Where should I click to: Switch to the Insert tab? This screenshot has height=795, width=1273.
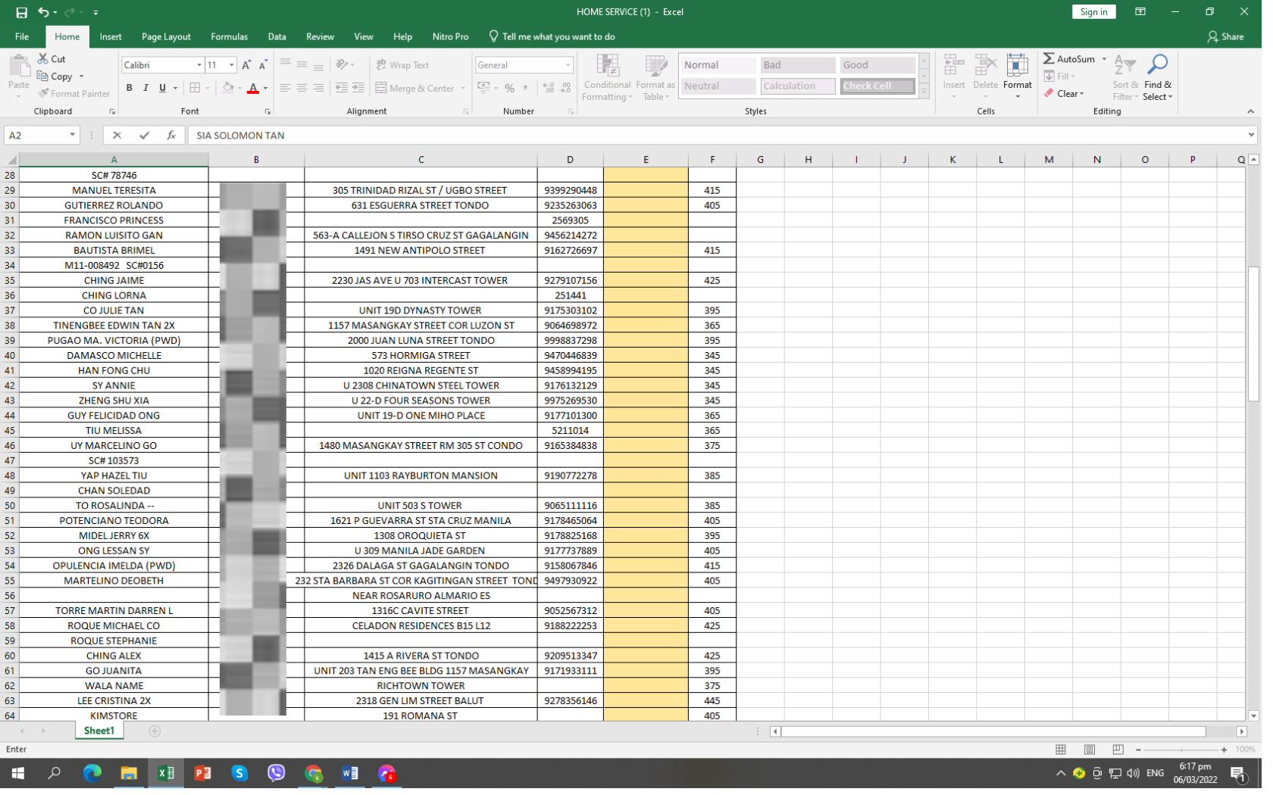(111, 37)
